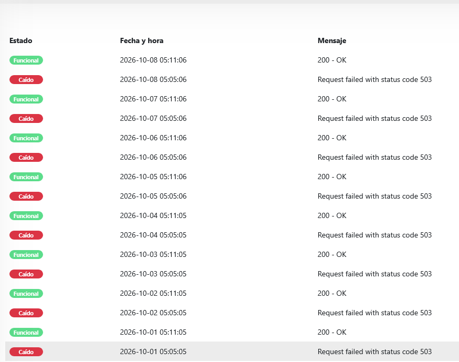Open the Caído badge at 2026-10-03 05:05:05
Screen dimensions: 459x362
click(x=26, y=274)
